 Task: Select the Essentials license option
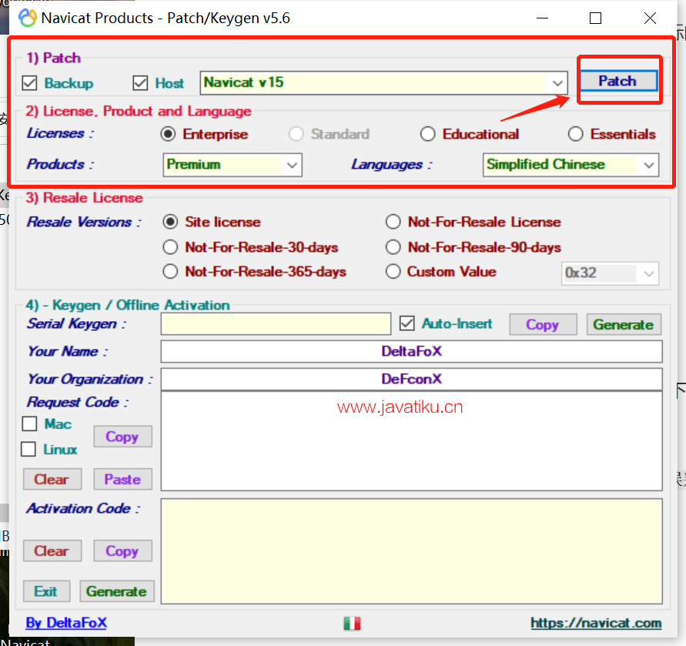tap(575, 134)
